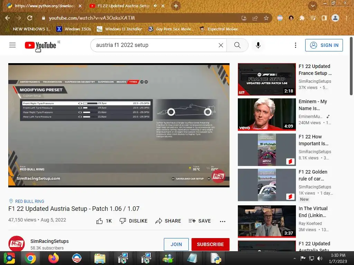354x265 pixels.
Task: Click the SHARE arrow button
Action: point(168,221)
